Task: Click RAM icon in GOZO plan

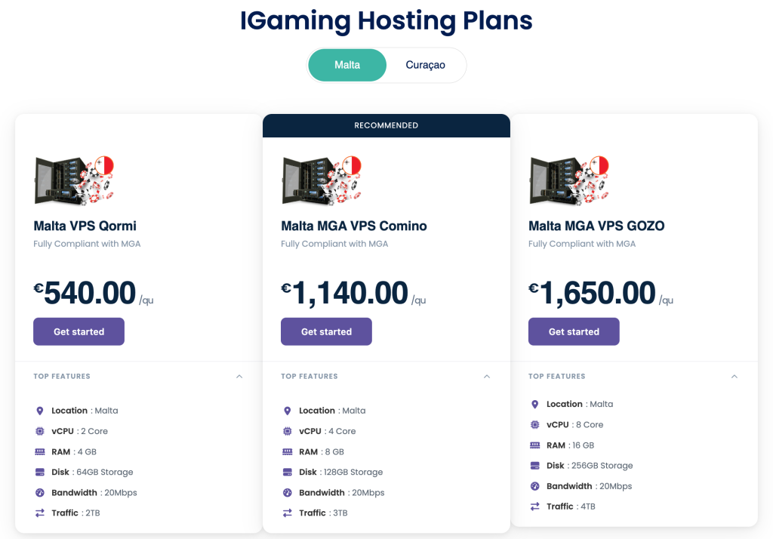Action: click(x=535, y=445)
